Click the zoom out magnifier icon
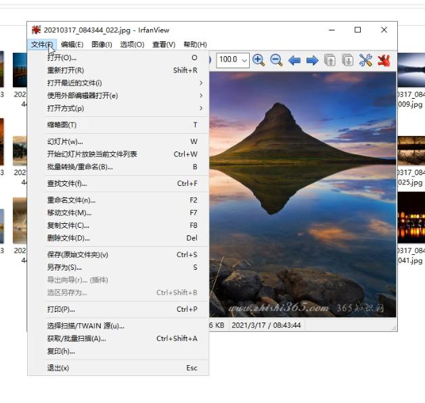Screen dimensions: 425x403 click(x=276, y=60)
